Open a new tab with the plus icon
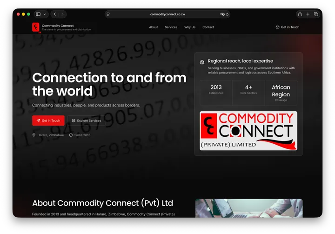This screenshot has height=234, width=335. (x=308, y=14)
